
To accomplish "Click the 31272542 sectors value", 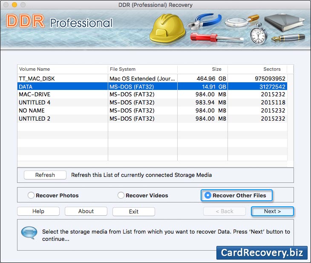I will (x=272, y=87).
